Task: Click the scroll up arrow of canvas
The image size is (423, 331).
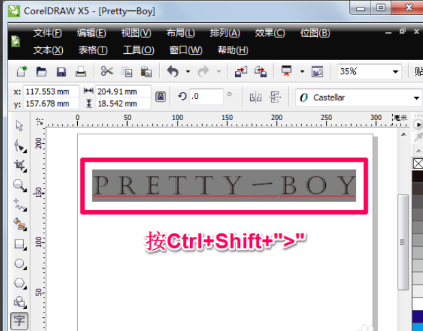Action: (403, 134)
